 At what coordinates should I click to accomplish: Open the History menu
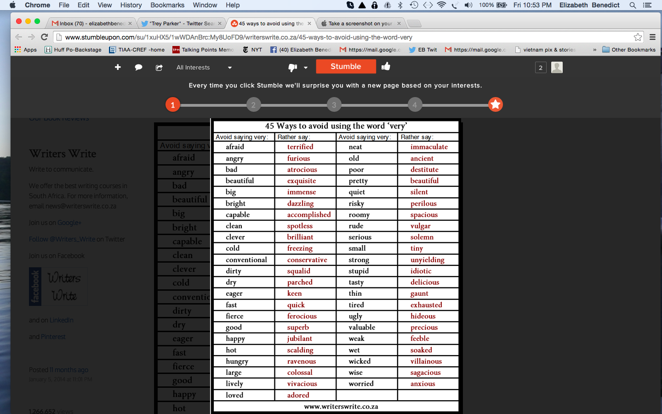point(131,5)
